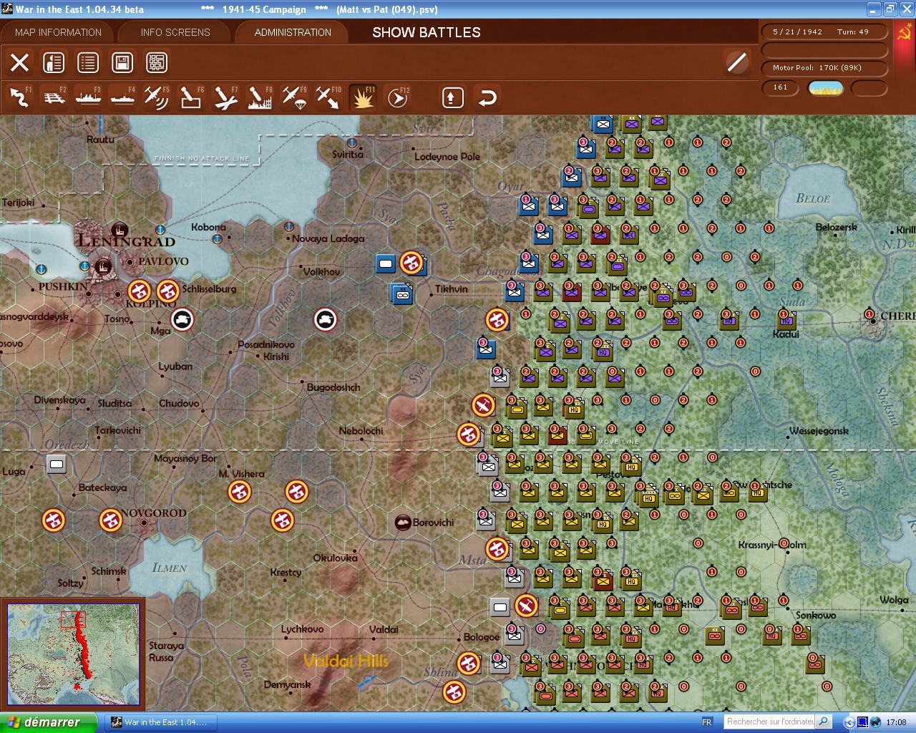The image size is (916, 733).
Task: Click the Motor Pool 170K (89K) readout
Action: (824, 67)
